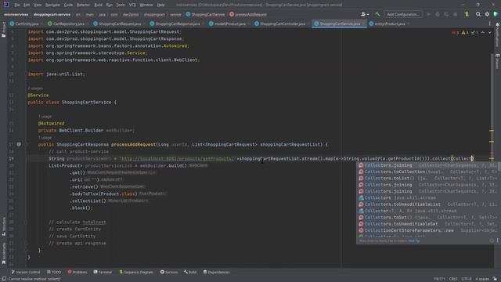
Task: Open the Project tool window sidebar
Action: point(3,30)
